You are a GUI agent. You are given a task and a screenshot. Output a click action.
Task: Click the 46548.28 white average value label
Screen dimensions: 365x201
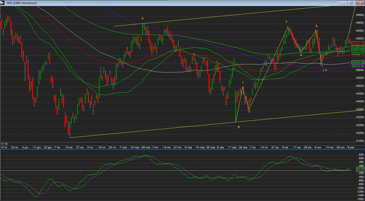(358, 62)
